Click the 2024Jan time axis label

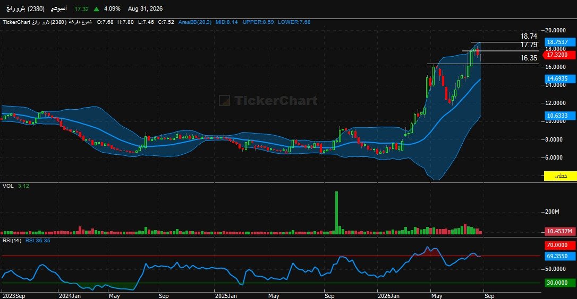pyautogui.click(x=70, y=296)
